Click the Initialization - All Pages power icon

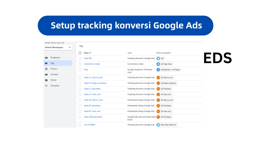158,70
